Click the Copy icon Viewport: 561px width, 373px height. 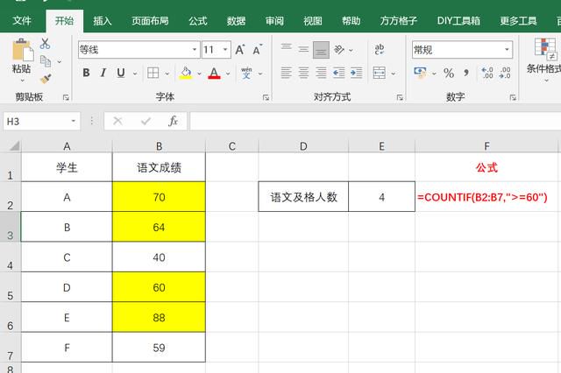[x=46, y=61]
